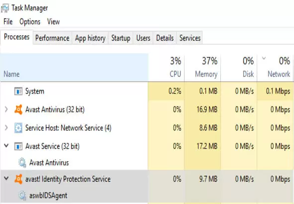Switch to the Performance tab
The height and width of the screenshot is (204, 294).
(x=52, y=38)
